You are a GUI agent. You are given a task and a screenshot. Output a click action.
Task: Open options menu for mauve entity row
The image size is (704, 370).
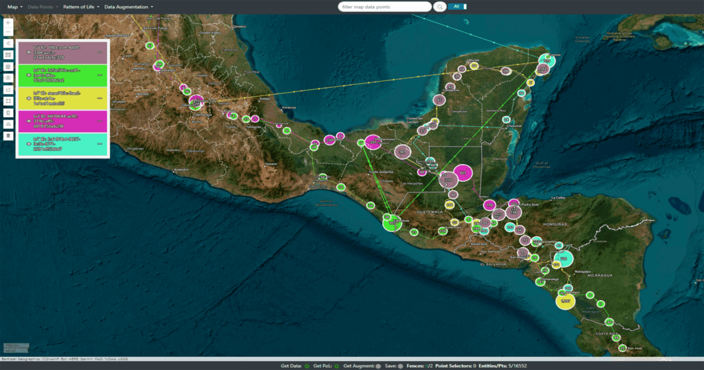coord(100,52)
